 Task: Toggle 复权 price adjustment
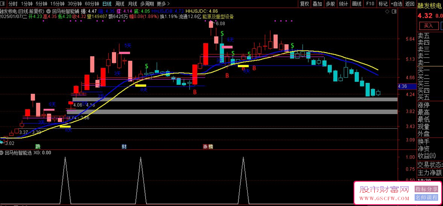click(x=304, y=4)
